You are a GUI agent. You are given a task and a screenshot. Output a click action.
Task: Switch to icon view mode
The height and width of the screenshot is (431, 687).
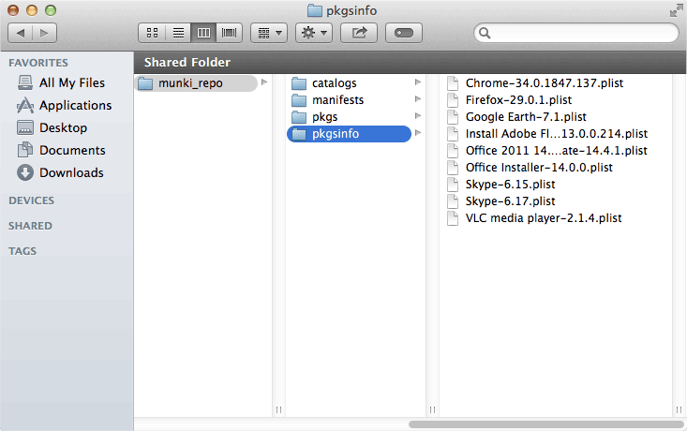coord(152,33)
